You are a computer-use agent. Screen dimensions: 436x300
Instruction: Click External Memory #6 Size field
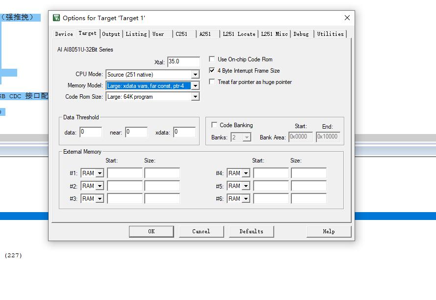click(308, 198)
